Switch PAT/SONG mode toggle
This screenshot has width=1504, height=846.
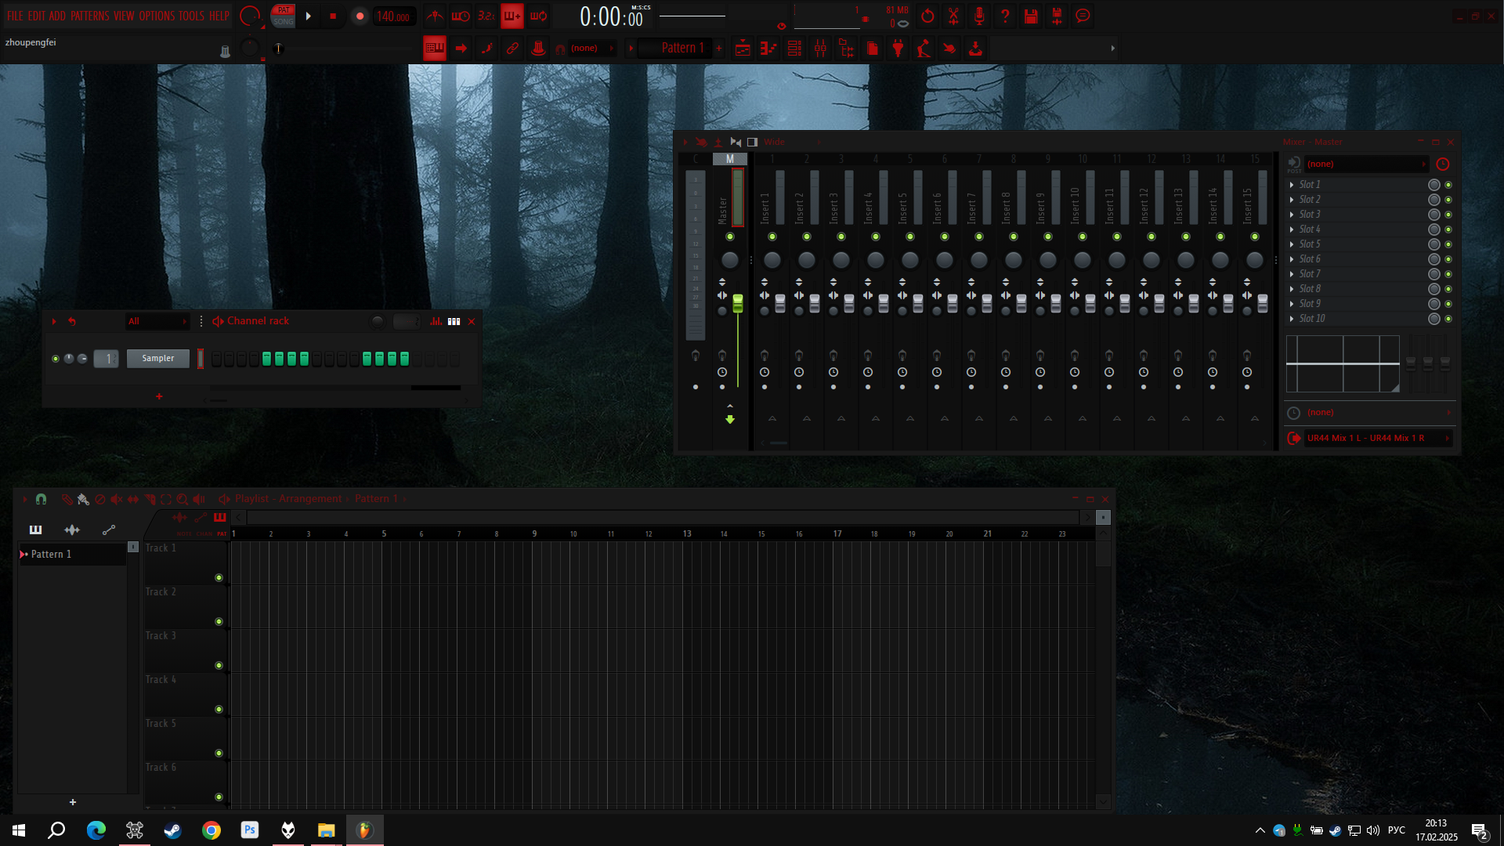pyautogui.click(x=284, y=16)
